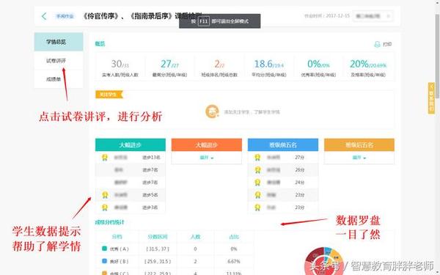Click the 占比 column header
Image resolution: width=440 pixels, height=275 pixels.
234,237
